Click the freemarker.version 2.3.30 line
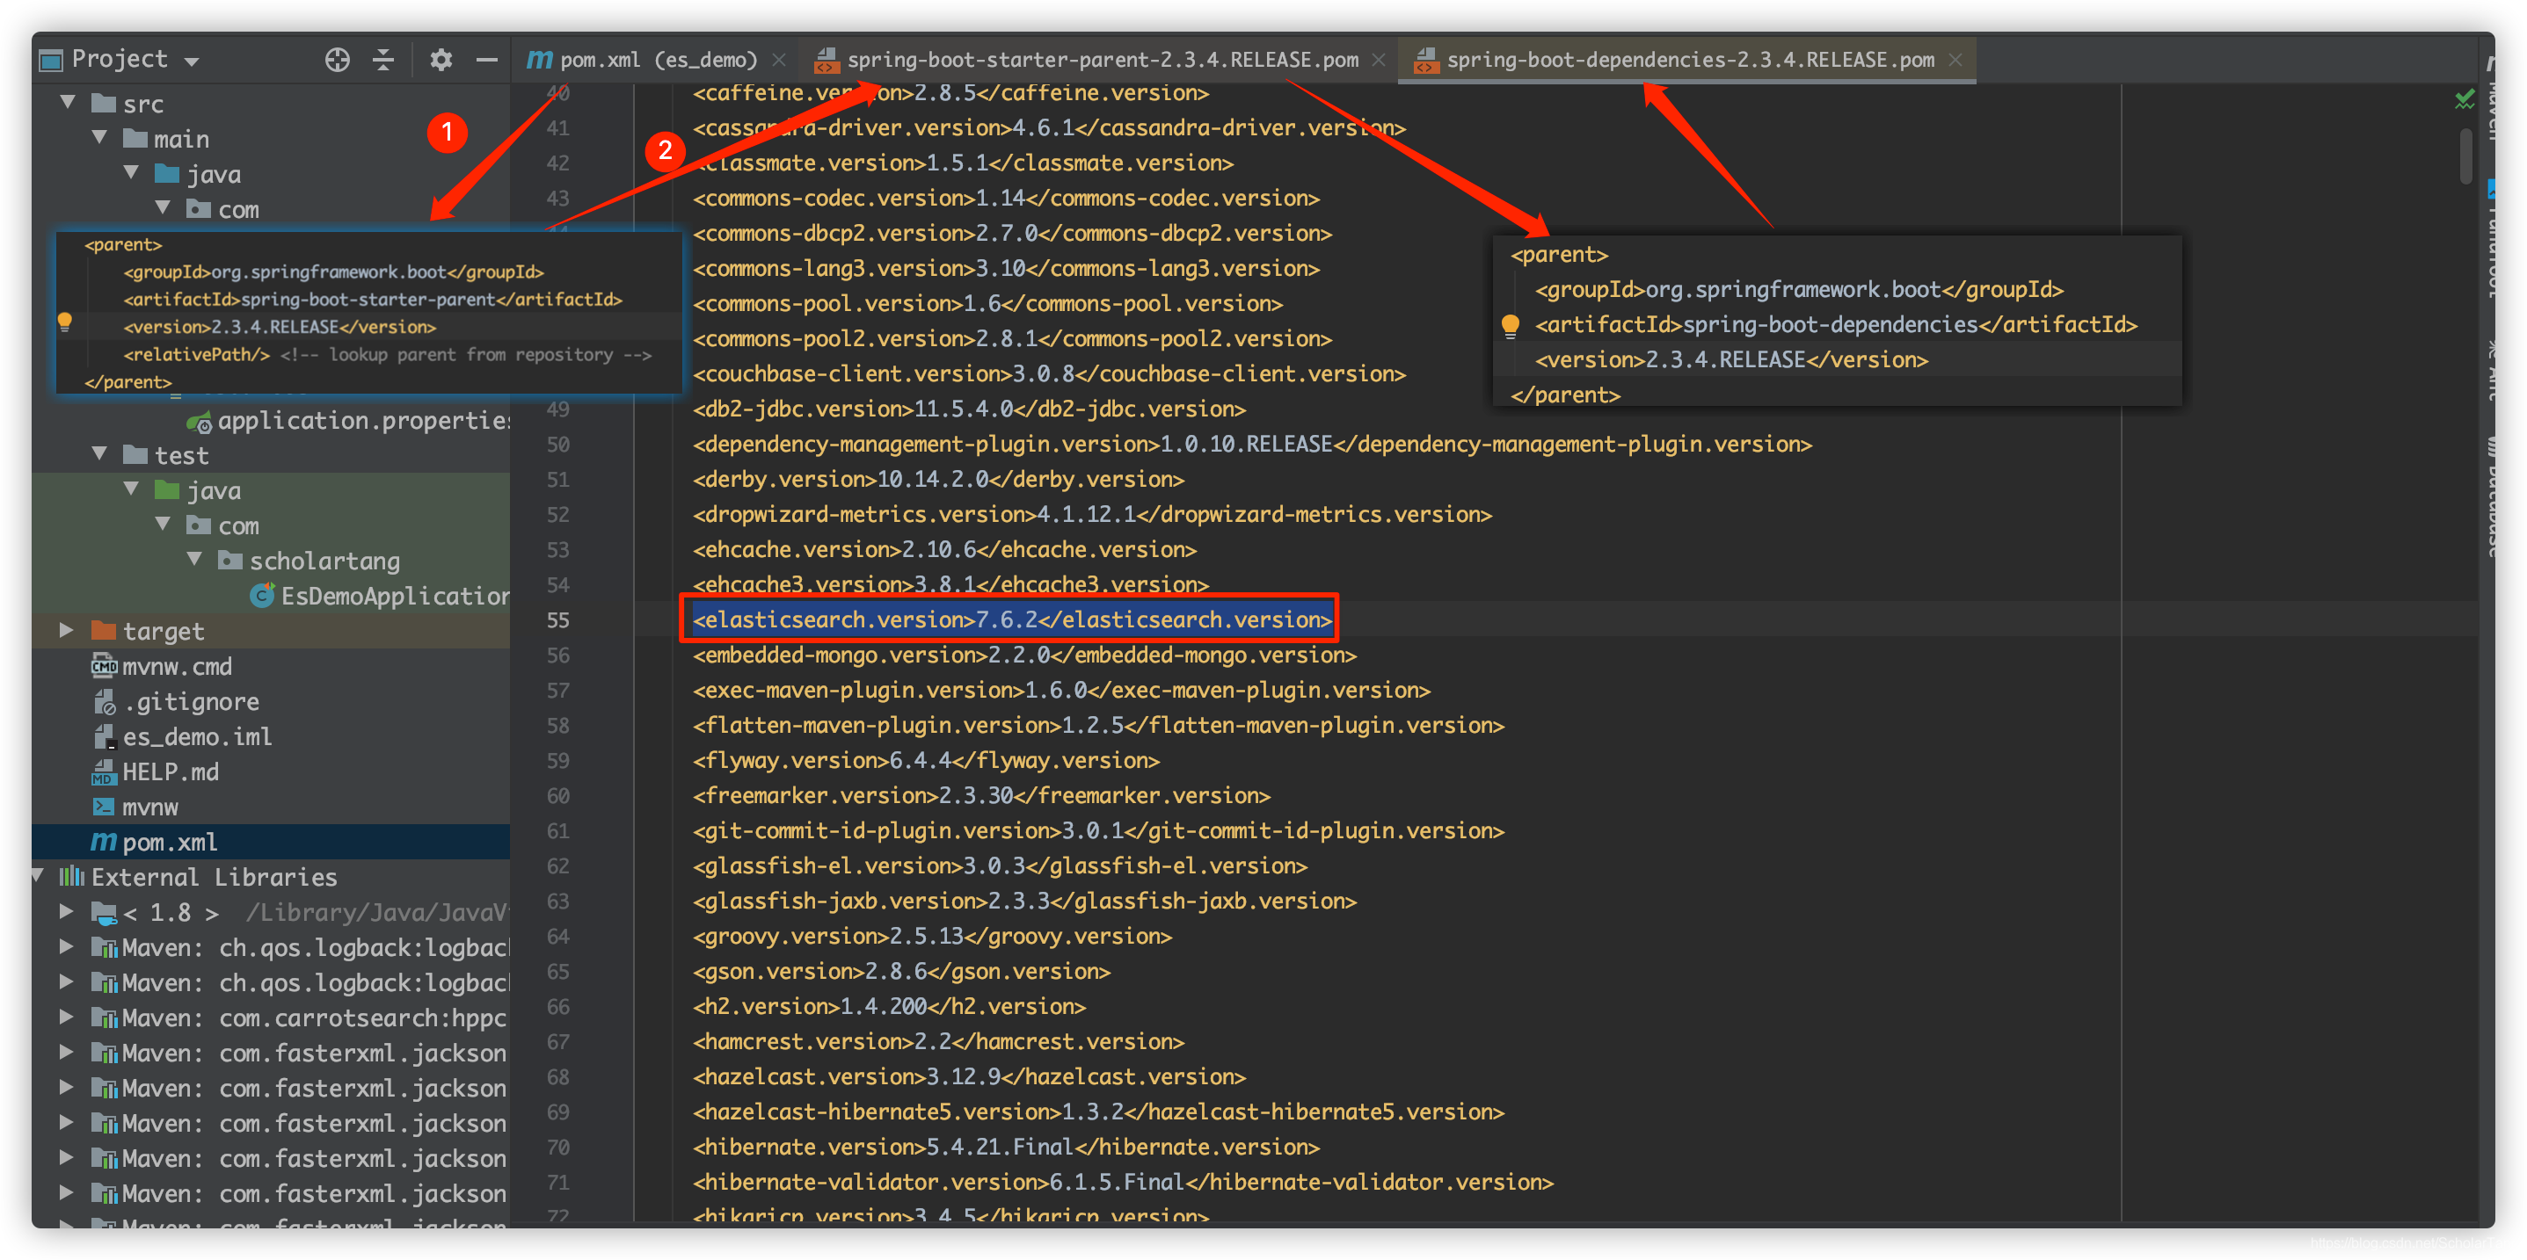Image resolution: width=2527 pixels, height=1260 pixels. click(981, 795)
